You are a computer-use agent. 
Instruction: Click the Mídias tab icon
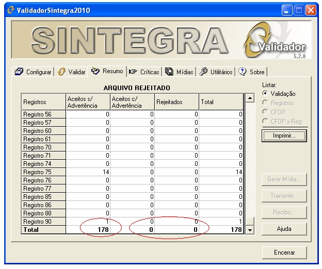click(169, 72)
